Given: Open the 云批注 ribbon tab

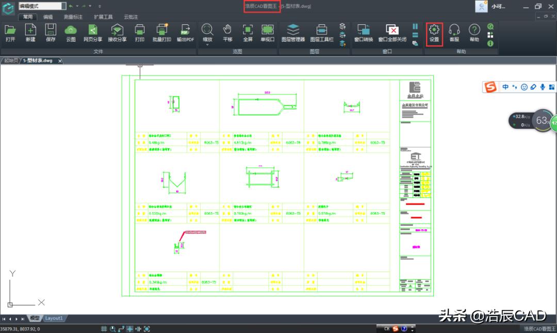Looking at the screenshot, I should (x=130, y=17).
